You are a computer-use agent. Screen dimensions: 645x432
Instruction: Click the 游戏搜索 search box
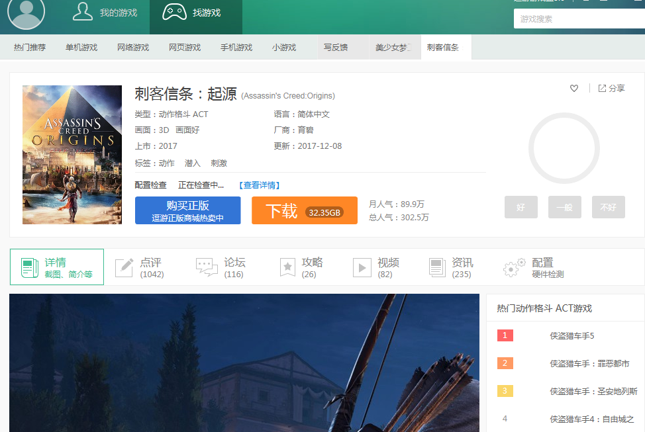point(579,19)
